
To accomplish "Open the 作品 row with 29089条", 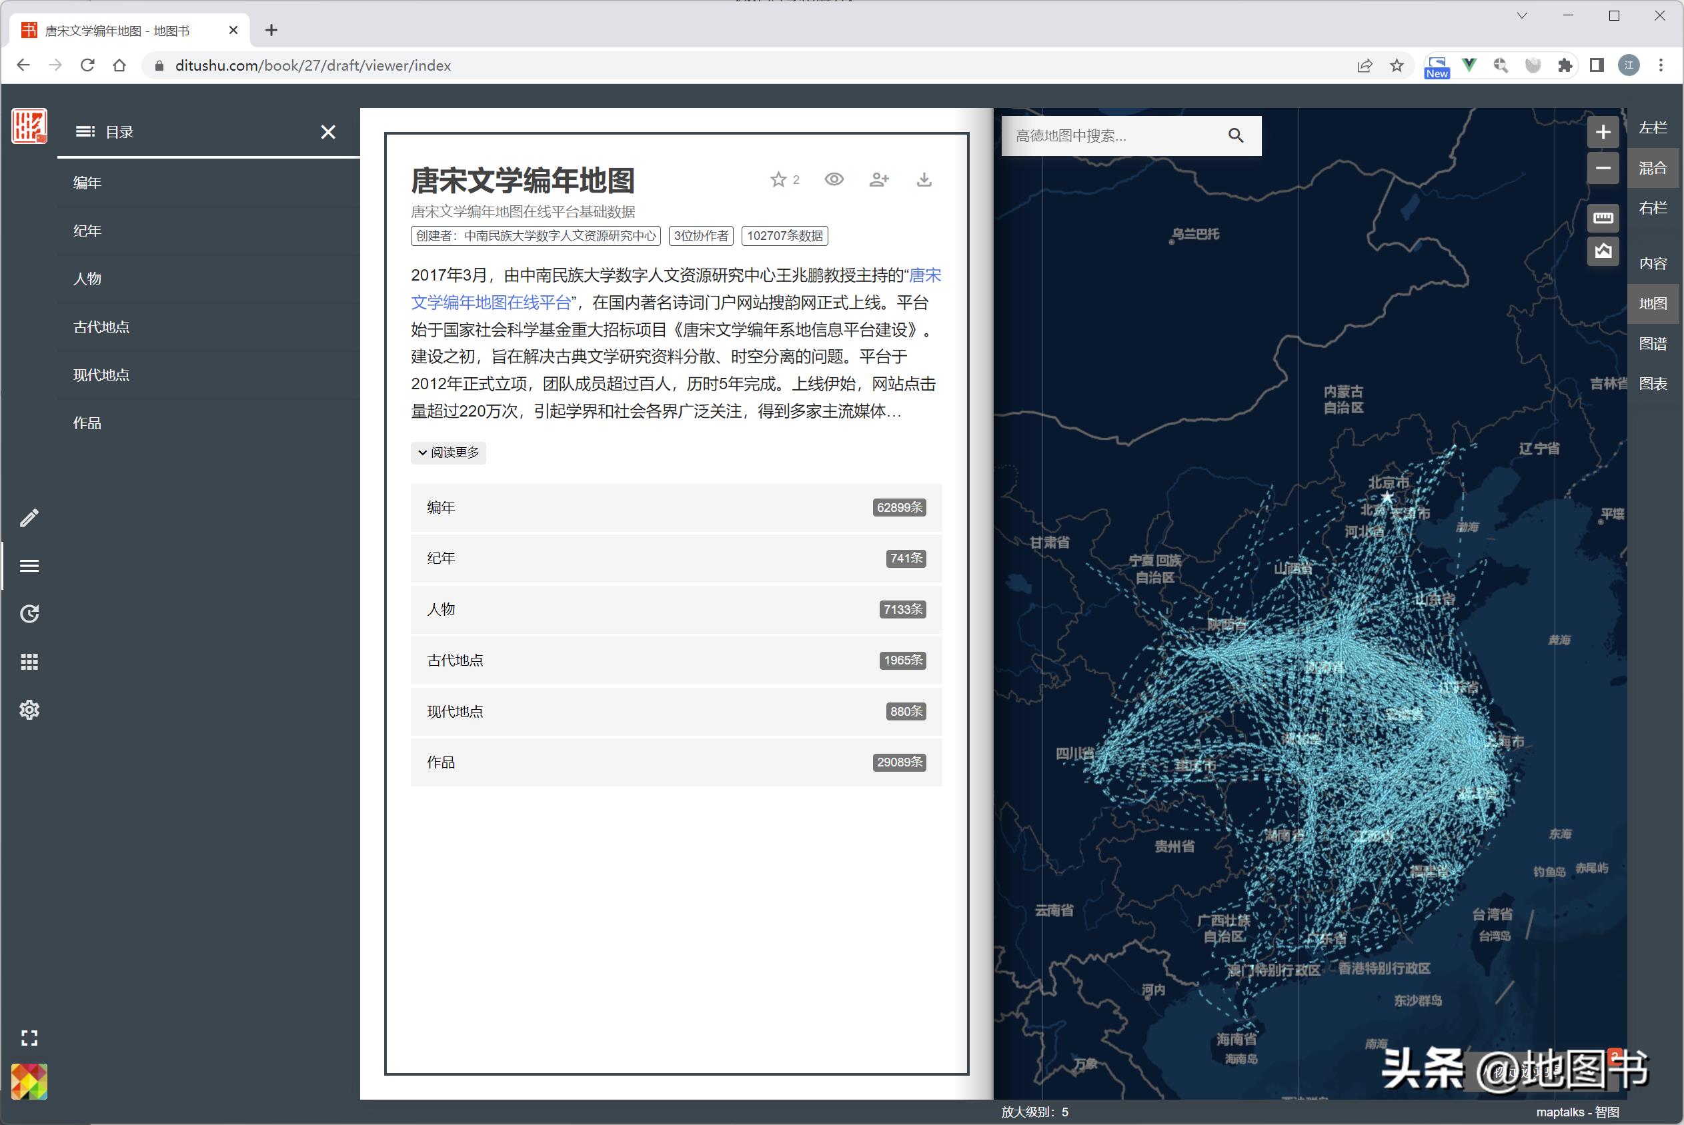I will point(676,762).
